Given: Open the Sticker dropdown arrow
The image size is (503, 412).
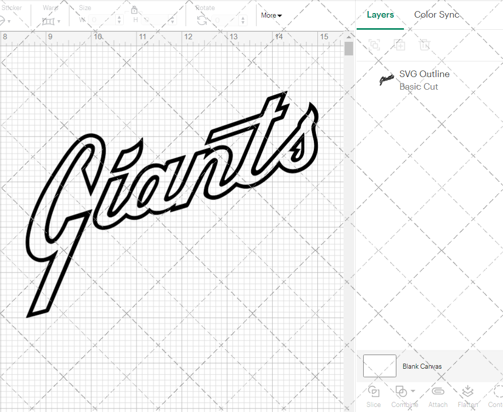Looking at the screenshot, I should 9,21.
